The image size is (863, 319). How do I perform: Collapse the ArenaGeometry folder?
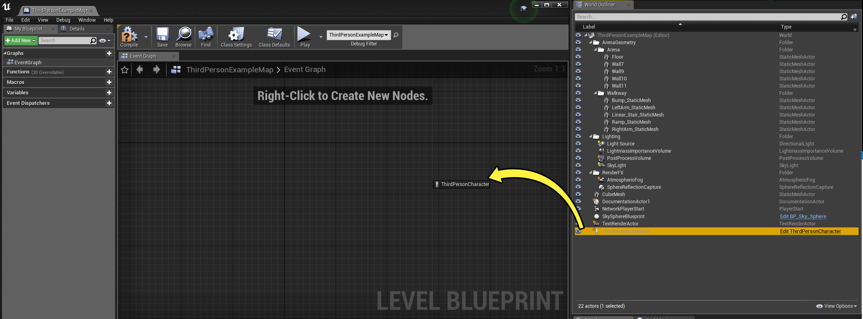[591, 42]
